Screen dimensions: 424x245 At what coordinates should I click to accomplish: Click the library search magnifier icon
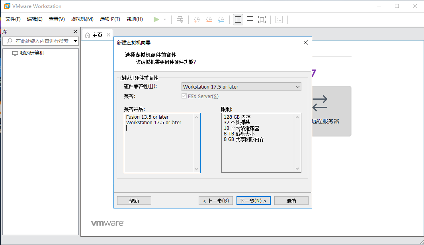[x=10, y=41]
